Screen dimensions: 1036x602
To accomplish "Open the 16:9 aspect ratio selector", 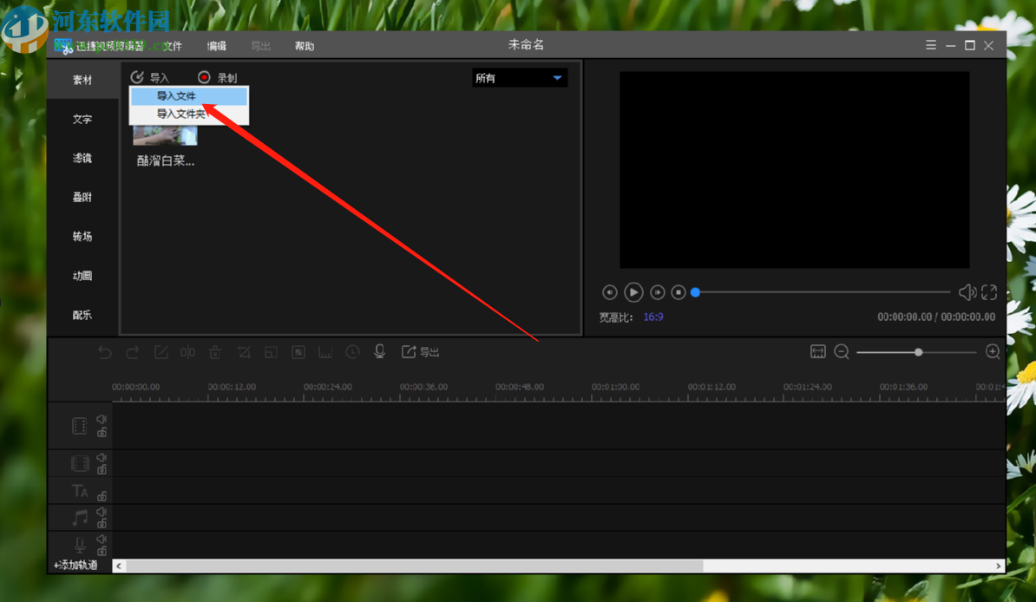I will coord(652,317).
